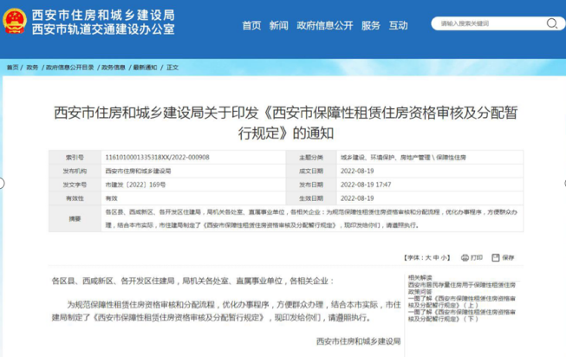This screenshot has width=566, height=357.
Task: Click the save floppy icon
Action: click(496, 257)
